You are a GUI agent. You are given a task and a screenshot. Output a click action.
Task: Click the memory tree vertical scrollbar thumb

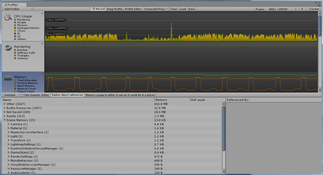[224, 128]
